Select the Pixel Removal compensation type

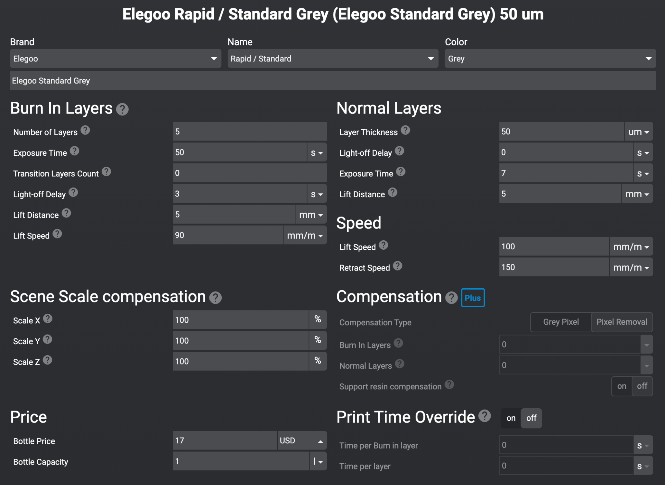pos(621,322)
